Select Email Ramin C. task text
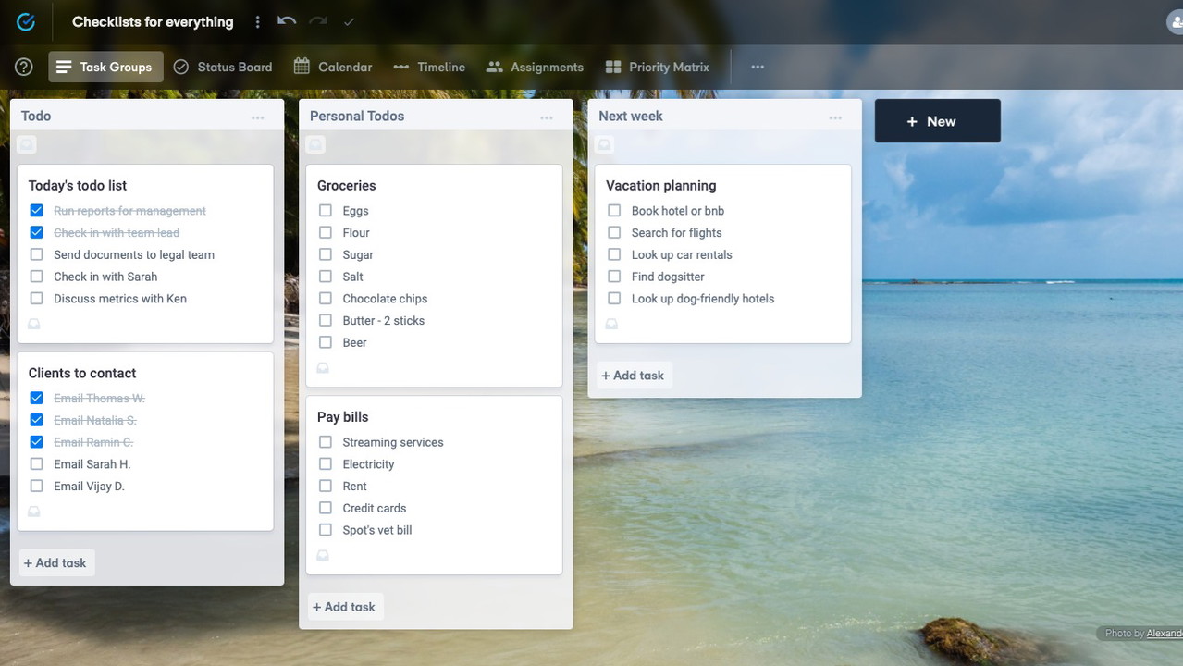 point(93,442)
